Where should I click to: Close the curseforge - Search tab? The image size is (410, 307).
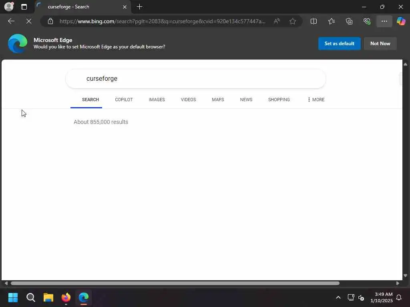[125, 7]
